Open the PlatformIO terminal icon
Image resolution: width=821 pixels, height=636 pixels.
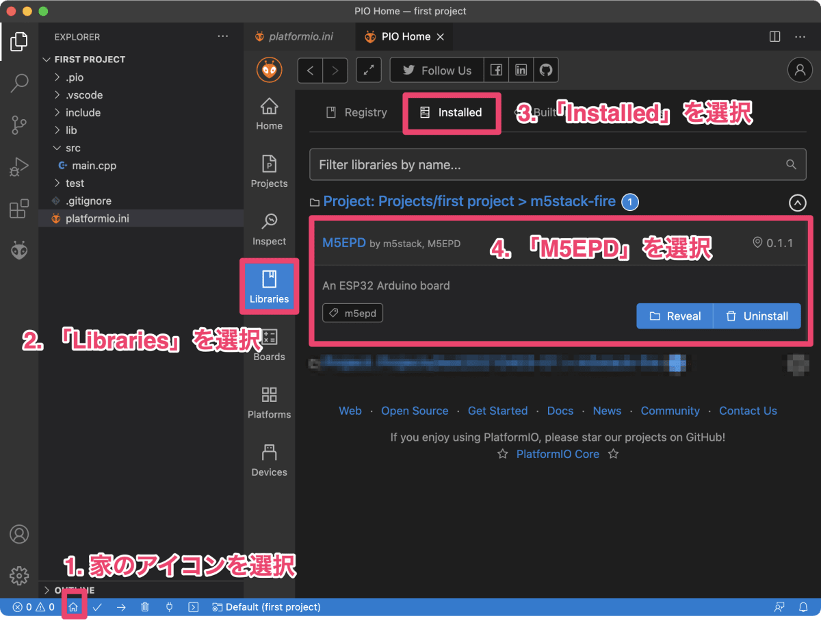click(194, 607)
